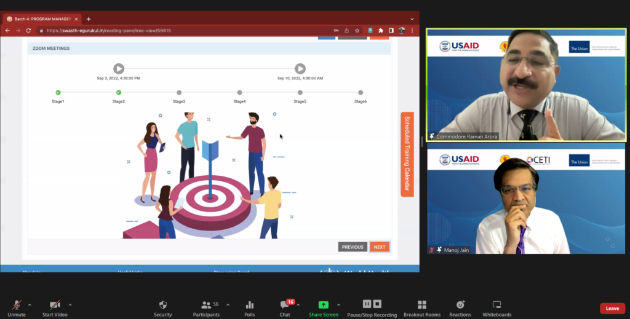The width and height of the screenshot is (630, 319).
Task: Select the Stage4 marker
Action: coord(239,93)
